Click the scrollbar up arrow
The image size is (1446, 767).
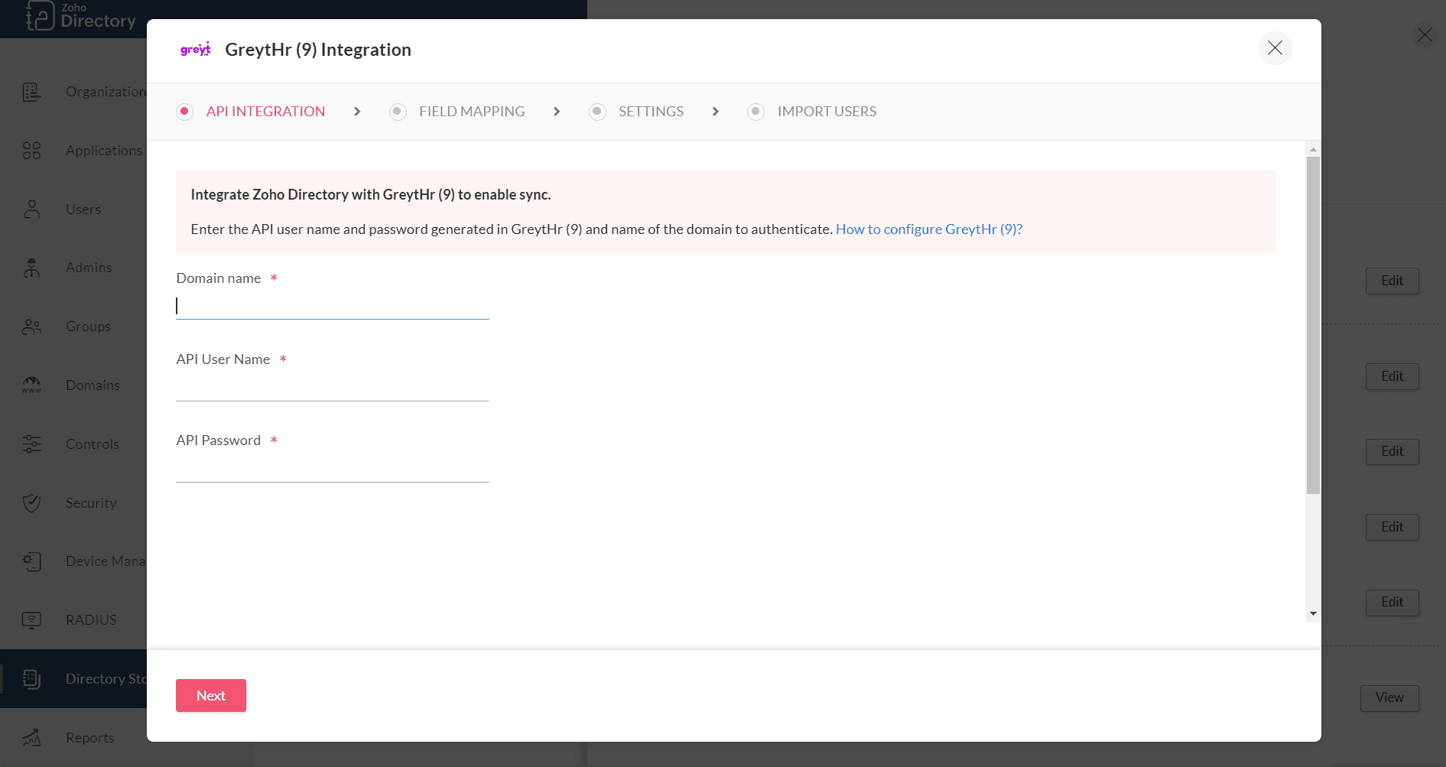pos(1313,149)
